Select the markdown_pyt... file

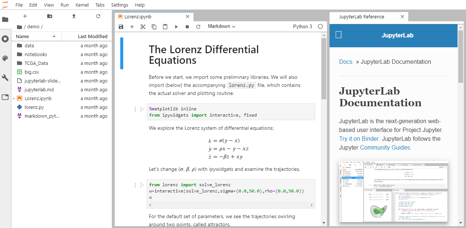pyautogui.click(x=62, y=116)
